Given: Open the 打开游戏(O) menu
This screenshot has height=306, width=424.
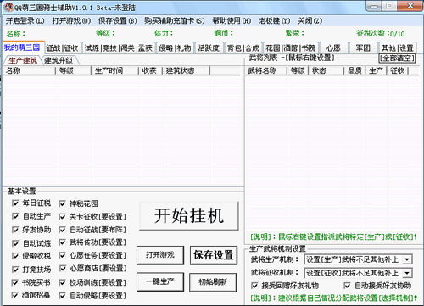Looking at the screenshot, I should point(71,21).
